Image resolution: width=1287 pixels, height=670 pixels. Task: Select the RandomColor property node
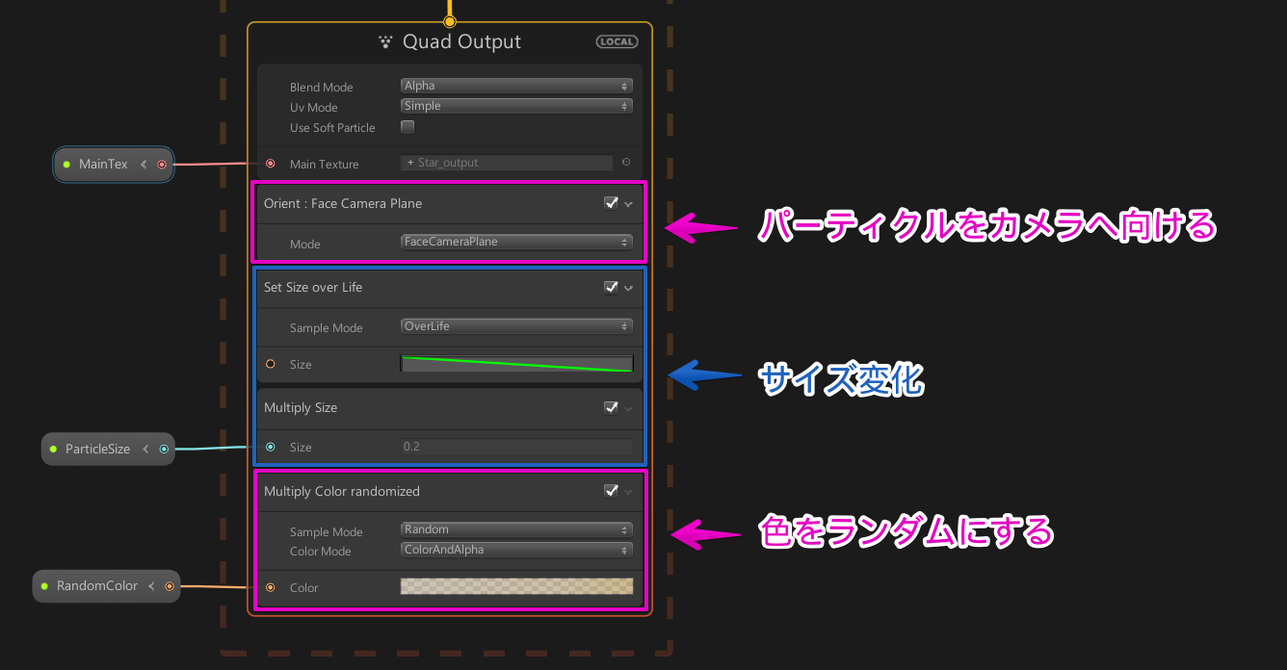click(x=106, y=585)
